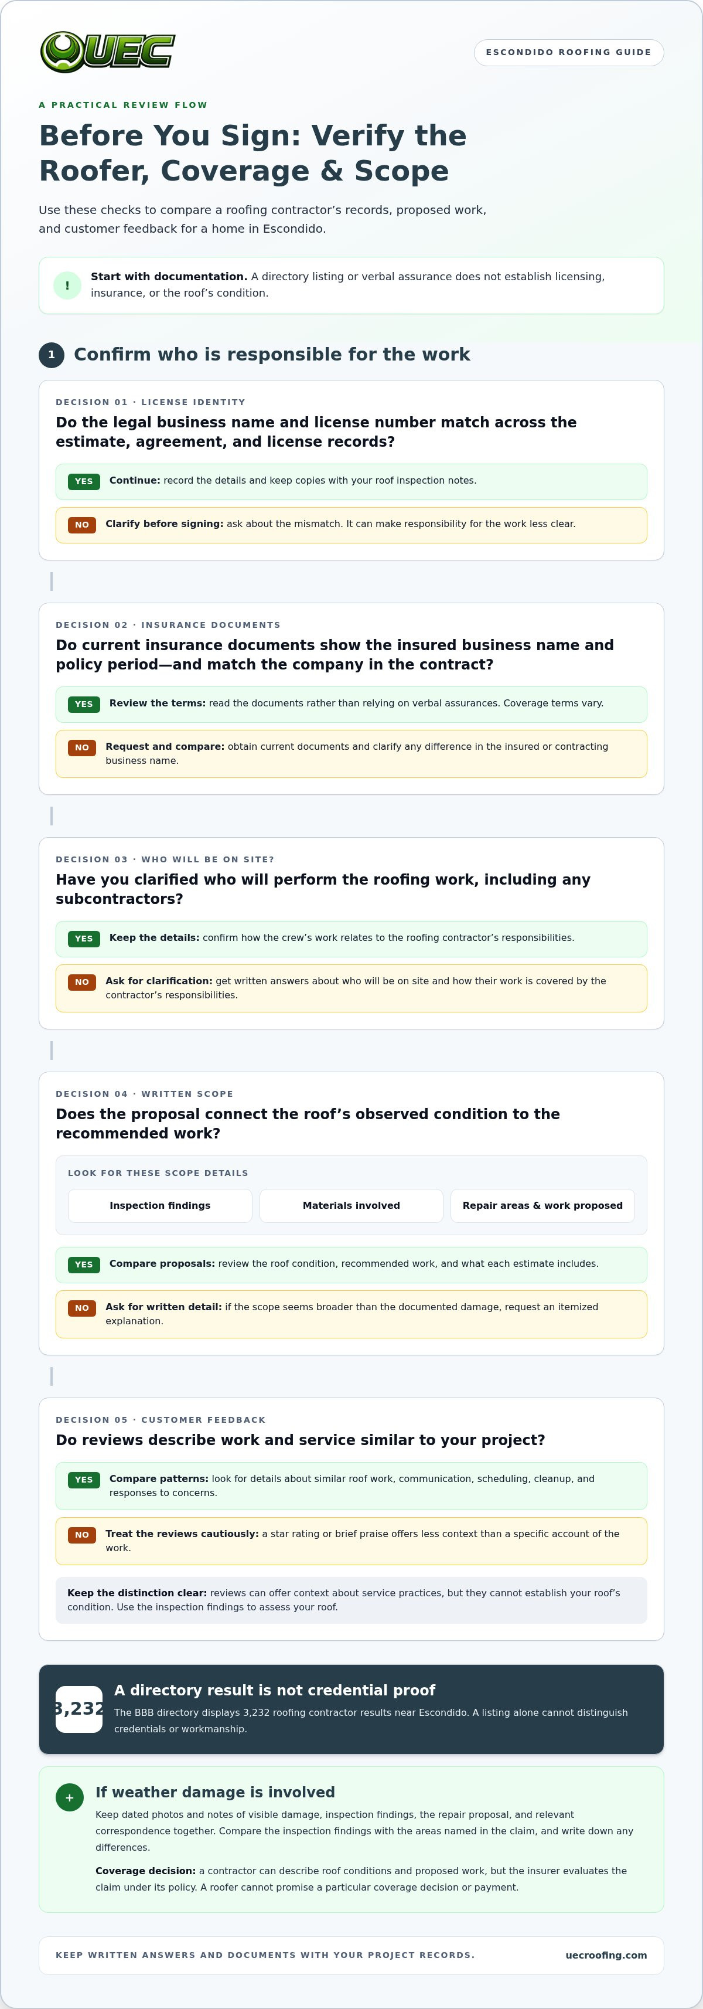Click Repair areas & work proposed chip

click(542, 1206)
